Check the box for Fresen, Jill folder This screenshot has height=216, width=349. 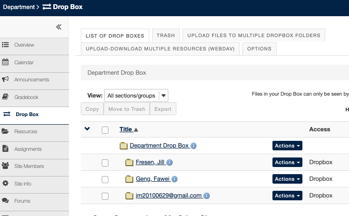(x=105, y=163)
